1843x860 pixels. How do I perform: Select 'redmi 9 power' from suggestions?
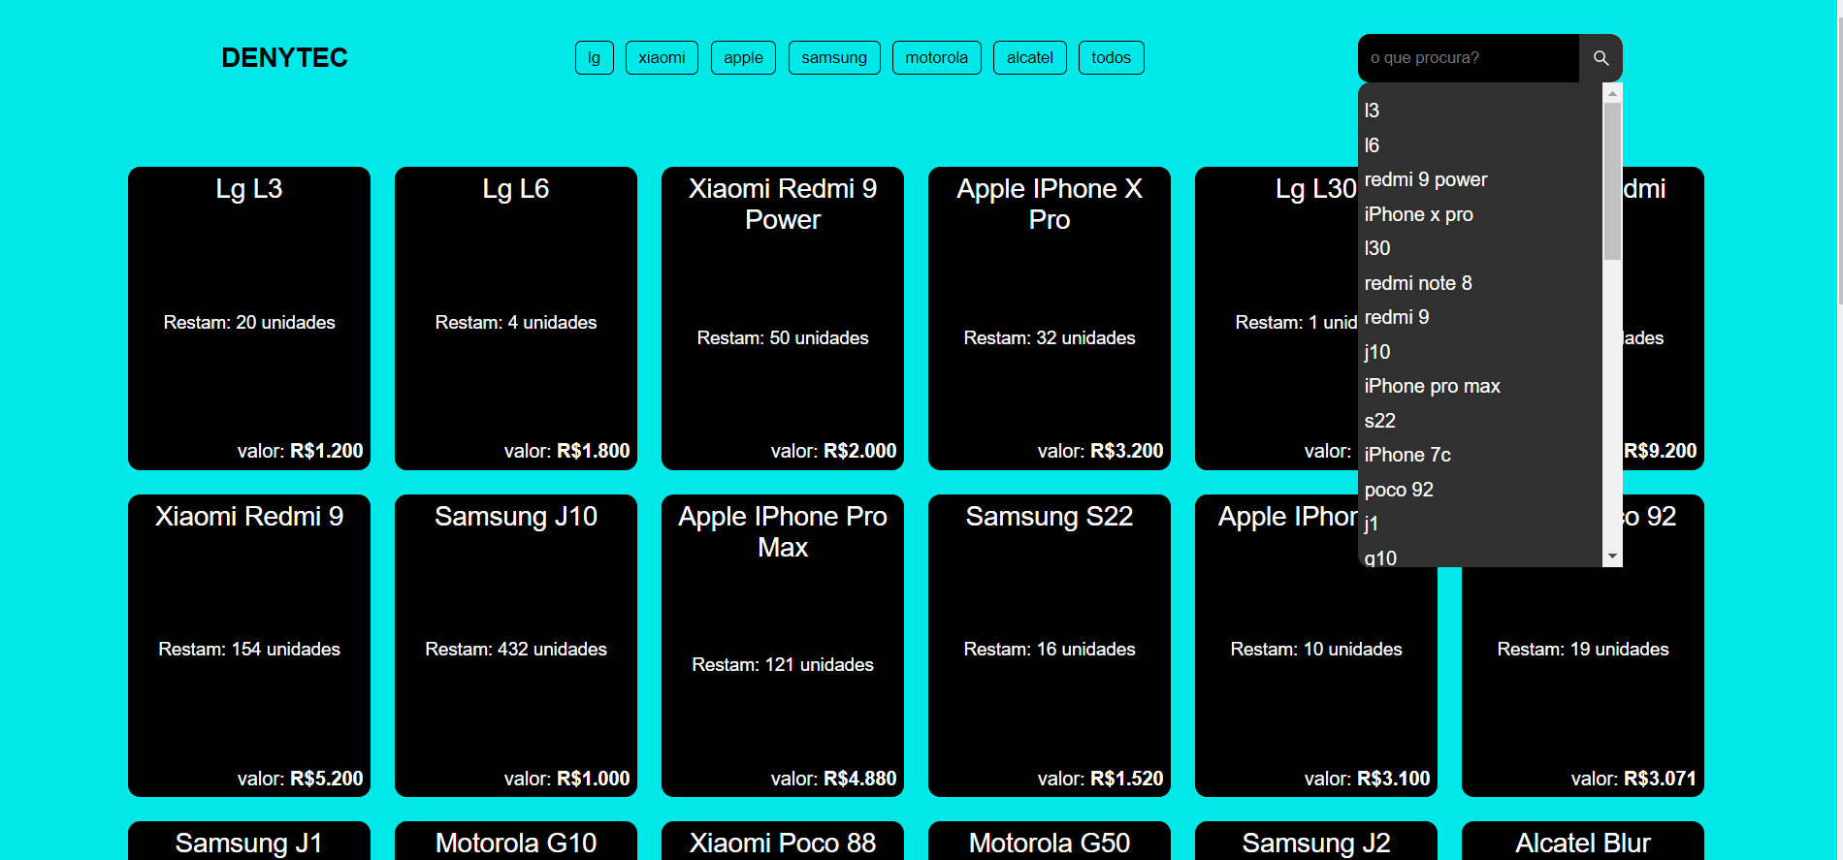[1425, 179]
